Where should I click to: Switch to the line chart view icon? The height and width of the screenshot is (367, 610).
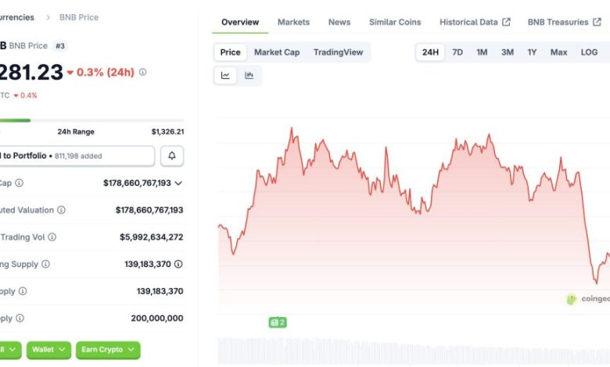(225, 76)
